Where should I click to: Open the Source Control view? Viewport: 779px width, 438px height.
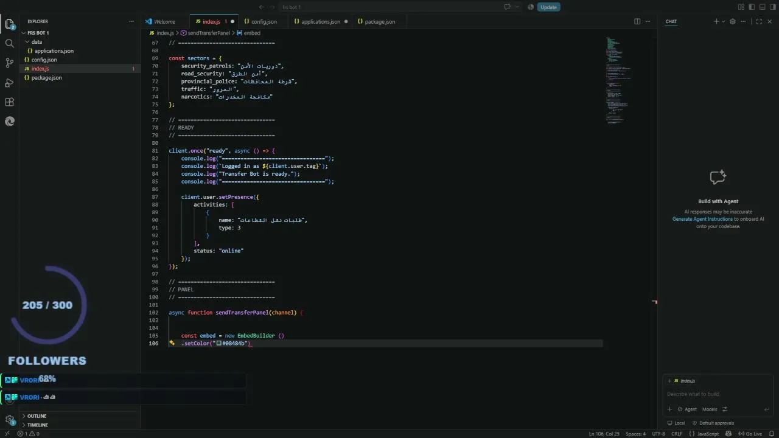pos(10,63)
